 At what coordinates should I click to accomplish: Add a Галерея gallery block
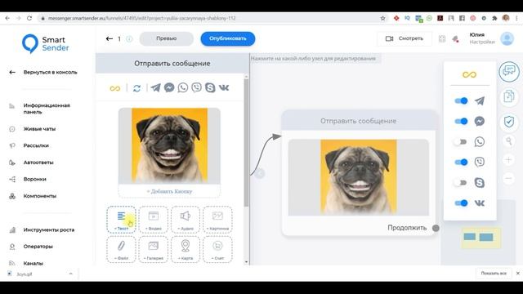pos(154,249)
